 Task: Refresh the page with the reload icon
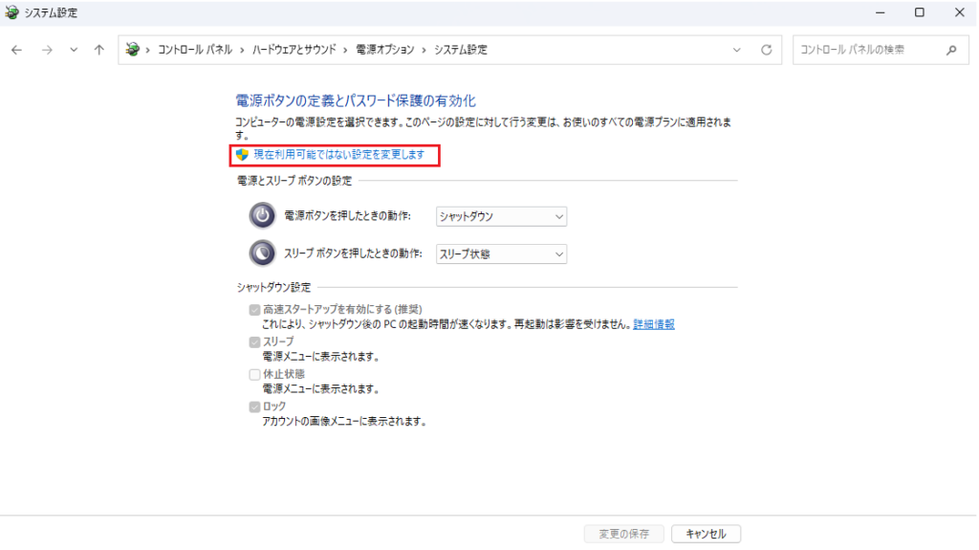(x=767, y=50)
